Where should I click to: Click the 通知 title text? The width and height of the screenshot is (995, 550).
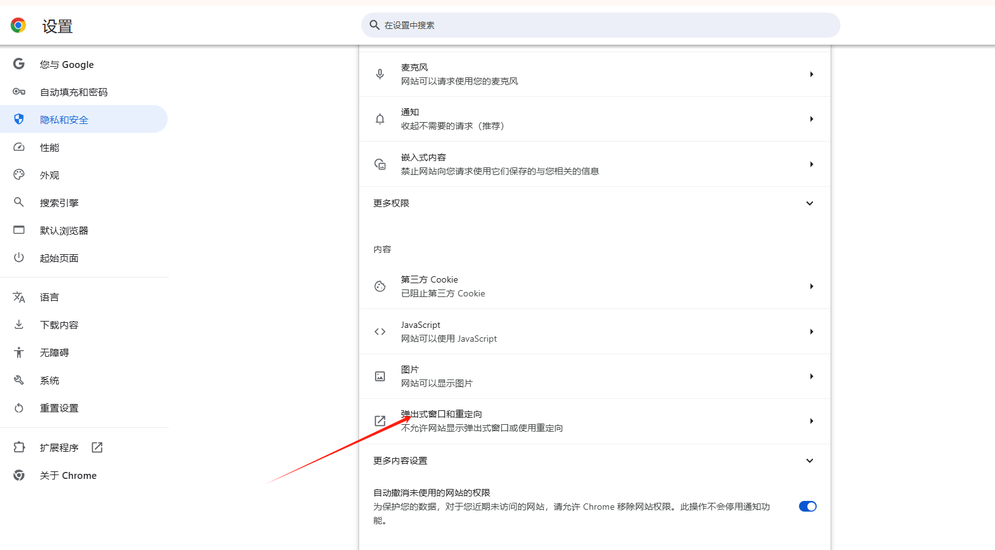pos(410,112)
